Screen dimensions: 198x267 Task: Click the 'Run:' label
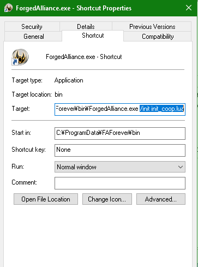click(17, 167)
